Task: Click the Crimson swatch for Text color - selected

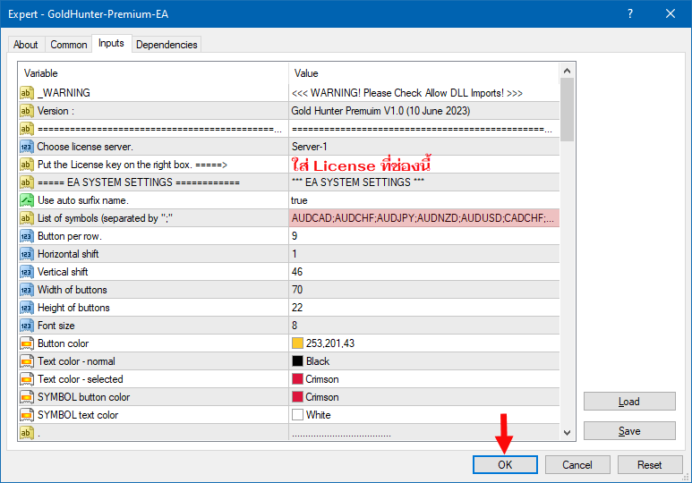Action: tap(297, 379)
